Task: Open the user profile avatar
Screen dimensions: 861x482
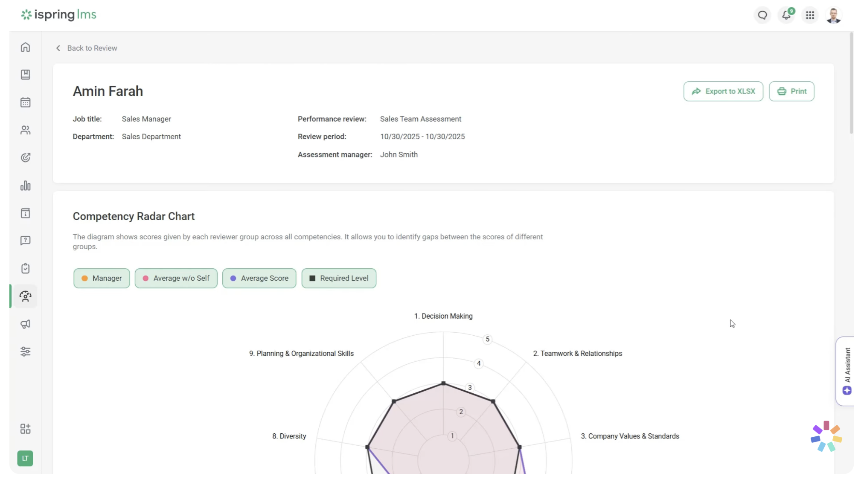Action: point(833,15)
